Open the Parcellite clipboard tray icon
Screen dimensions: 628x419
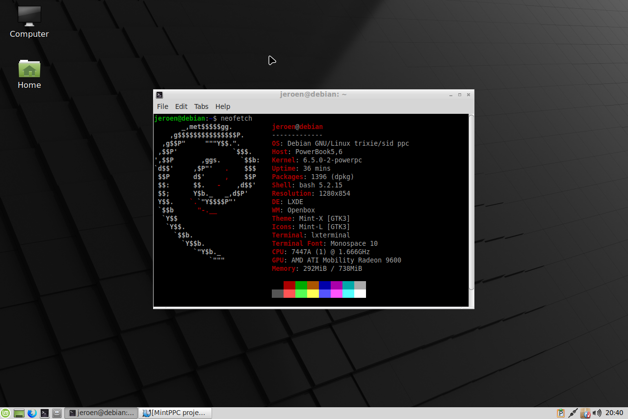click(x=561, y=413)
